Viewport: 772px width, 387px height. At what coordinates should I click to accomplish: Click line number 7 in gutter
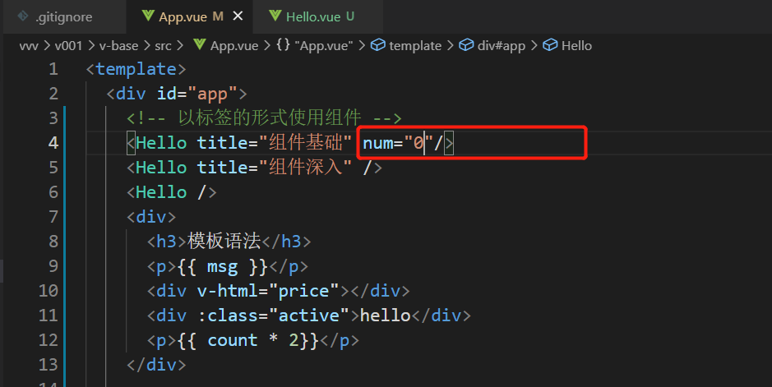tap(53, 217)
